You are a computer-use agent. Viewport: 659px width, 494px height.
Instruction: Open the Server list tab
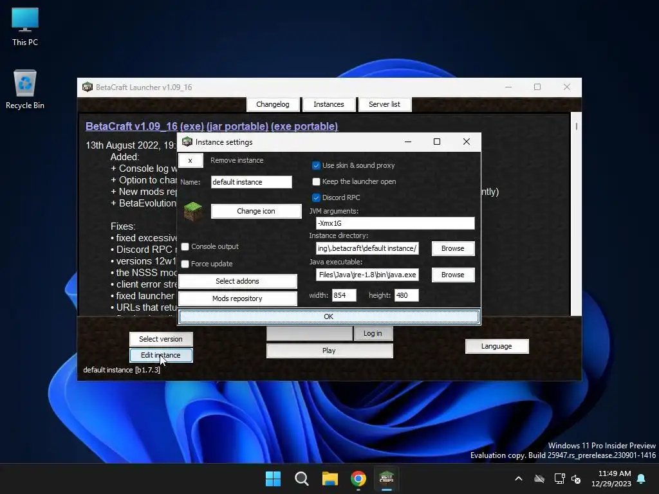point(385,104)
